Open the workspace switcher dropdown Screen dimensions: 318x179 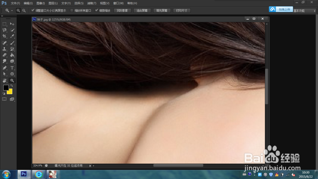click(305, 11)
